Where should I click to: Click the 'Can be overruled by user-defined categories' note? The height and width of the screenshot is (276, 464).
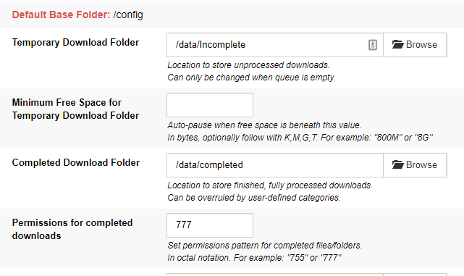point(254,198)
